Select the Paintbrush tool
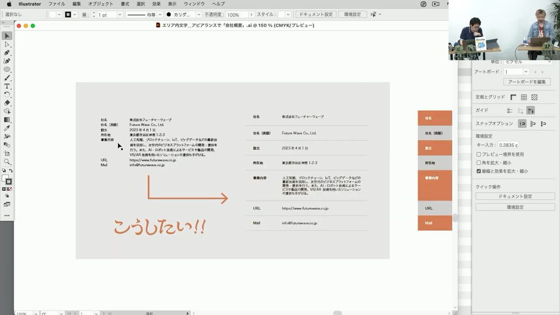Viewport: 560px width, 315px height. pyautogui.click(x=7, y=78)
